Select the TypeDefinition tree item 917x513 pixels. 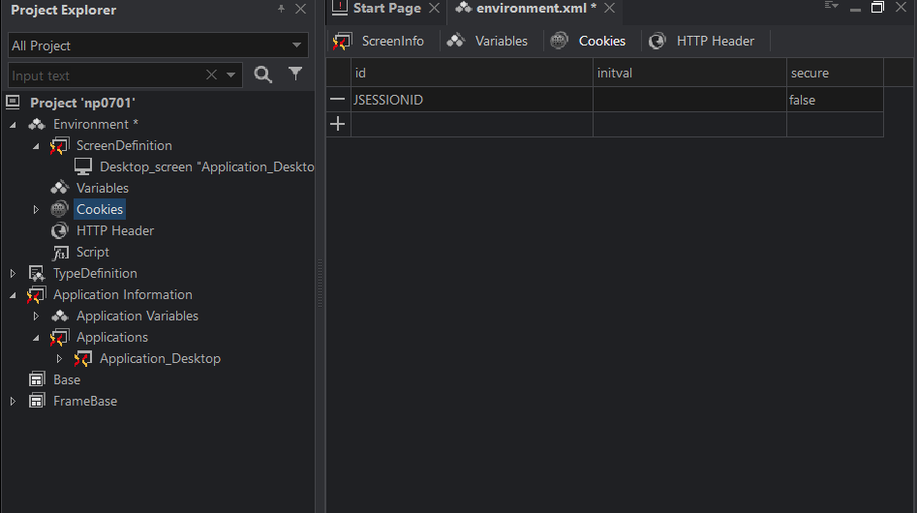point(95,274)
